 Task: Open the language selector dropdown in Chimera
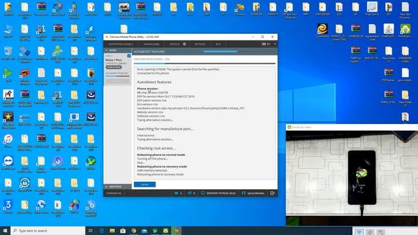268,44
